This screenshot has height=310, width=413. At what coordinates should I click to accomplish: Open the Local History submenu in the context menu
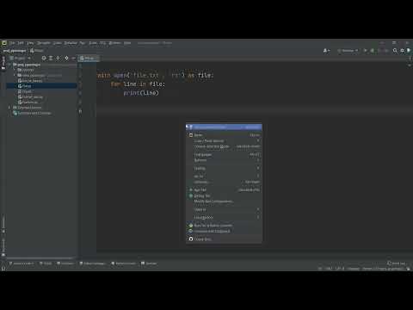tap(224, 218)
